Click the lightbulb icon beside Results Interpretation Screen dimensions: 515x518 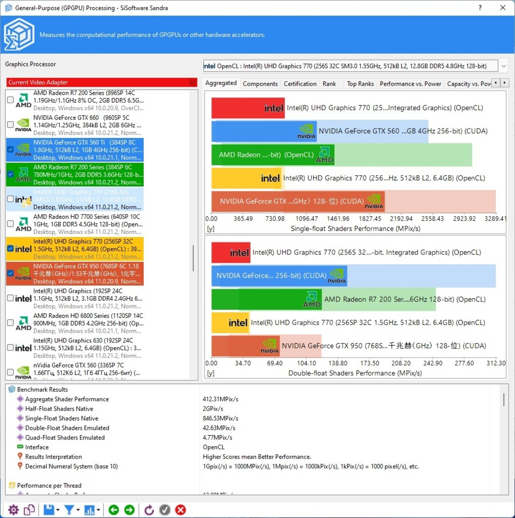coord(20,456)
